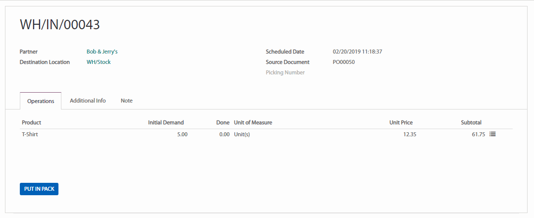Open the Bob & Jerry's partner link

[102, 52]
